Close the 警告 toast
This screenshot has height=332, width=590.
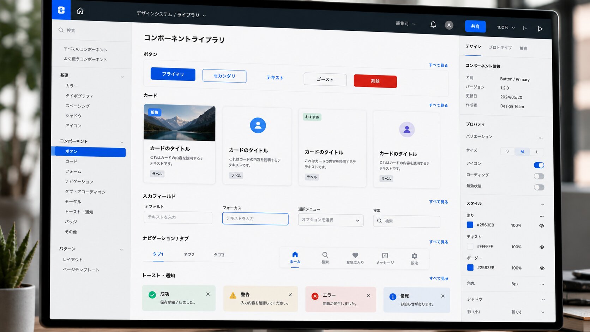(290, 295)
